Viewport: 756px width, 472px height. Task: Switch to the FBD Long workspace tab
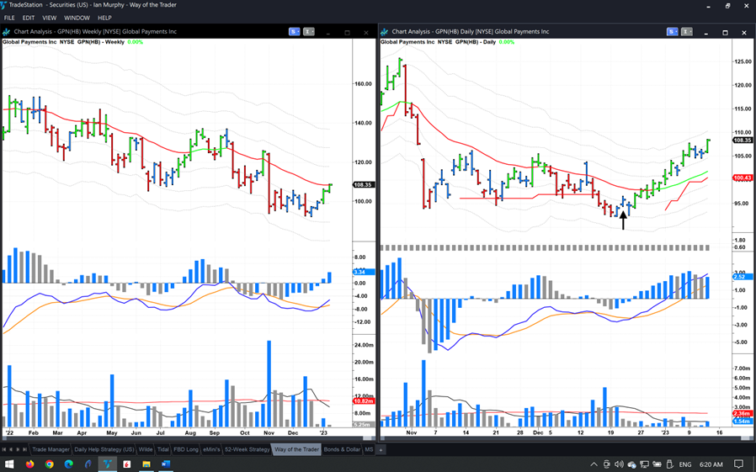(x=185, y=449)
